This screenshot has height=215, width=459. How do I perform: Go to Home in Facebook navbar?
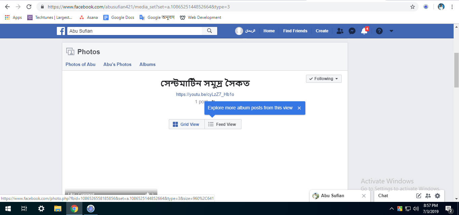pyautogui.click(x=269, y=31)
